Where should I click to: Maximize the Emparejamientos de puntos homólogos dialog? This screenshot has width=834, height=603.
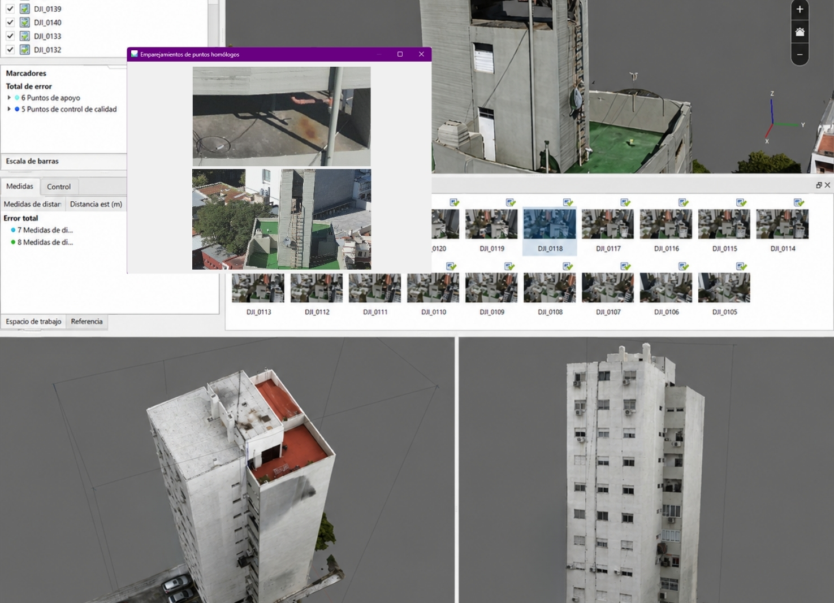(x=400, y=54)
